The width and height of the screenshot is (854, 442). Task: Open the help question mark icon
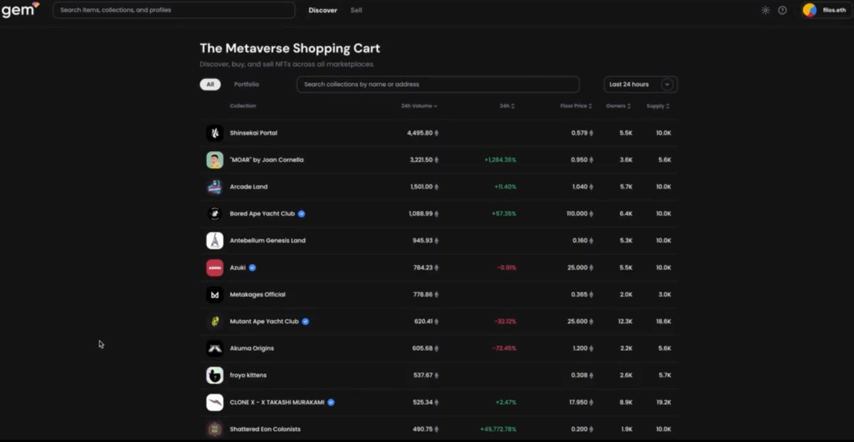point(782,11)
